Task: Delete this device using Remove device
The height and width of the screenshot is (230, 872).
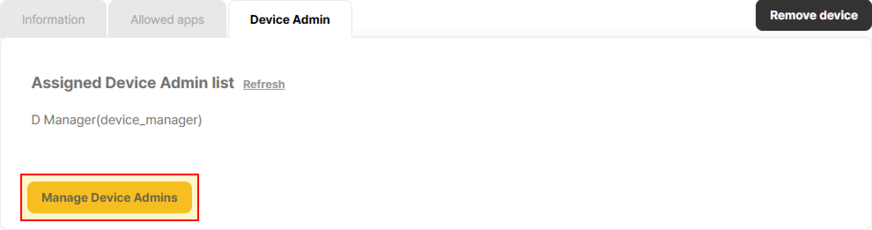Action: pos(813,15)
